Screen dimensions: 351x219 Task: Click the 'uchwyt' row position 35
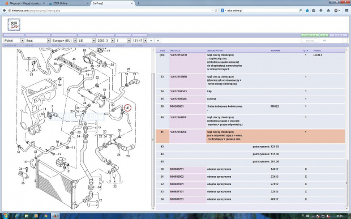click(250, 99)
